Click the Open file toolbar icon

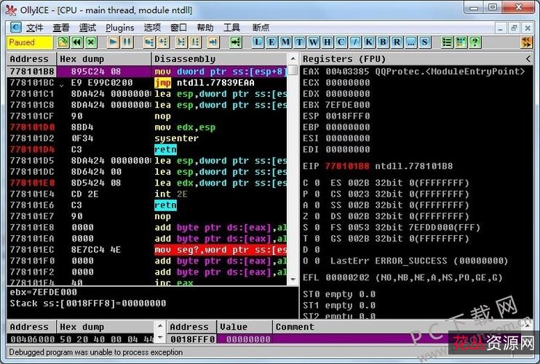63,42
